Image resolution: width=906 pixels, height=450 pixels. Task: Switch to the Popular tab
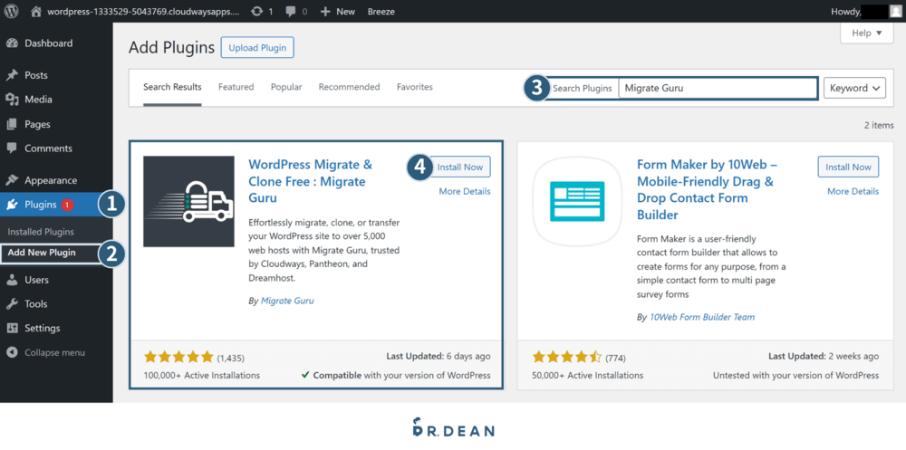pyautogui.click(x=286, y=87)
